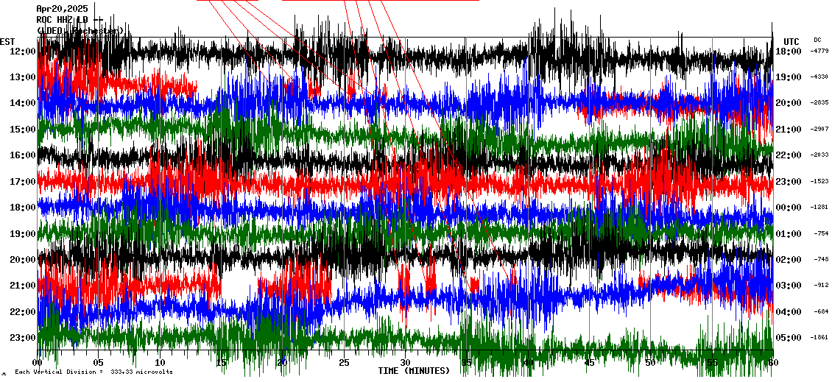Viewport: 832px width, 382px height.
Task: Click the 23:00 EST row label
Action: pos(23,338)
